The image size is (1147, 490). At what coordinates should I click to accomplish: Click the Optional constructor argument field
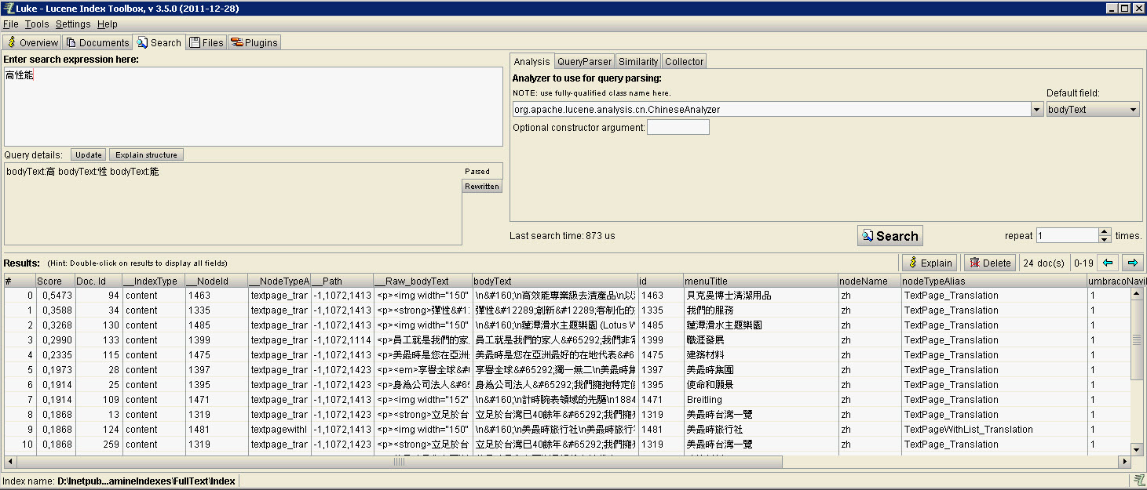[678, 127]
